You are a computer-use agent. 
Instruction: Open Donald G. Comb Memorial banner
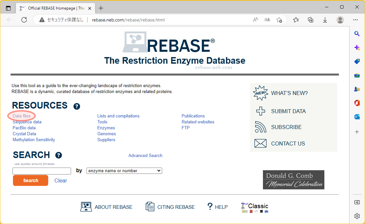click(x=294, y=180)
